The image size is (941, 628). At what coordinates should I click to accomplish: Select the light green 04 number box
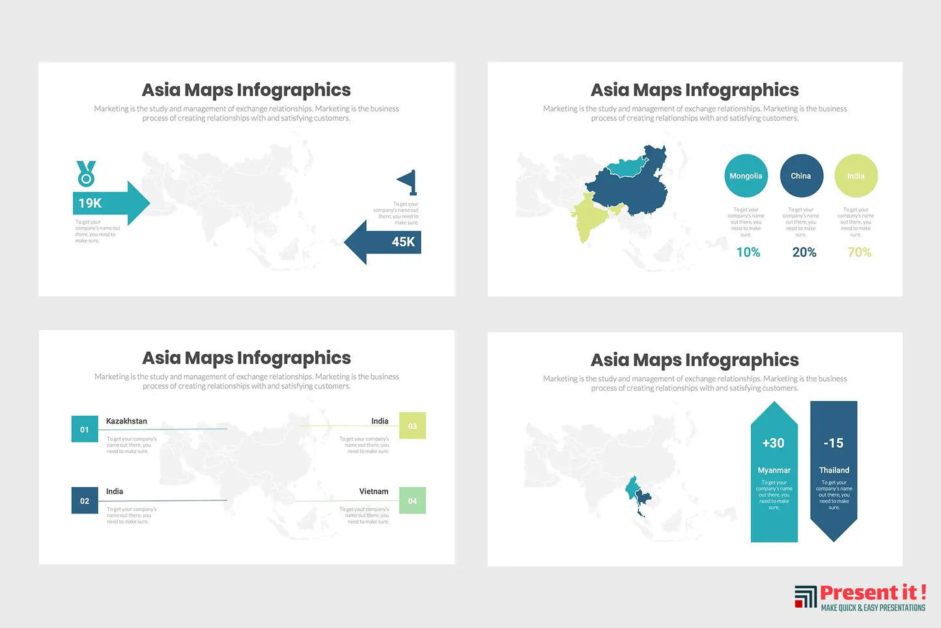(412, 500)
